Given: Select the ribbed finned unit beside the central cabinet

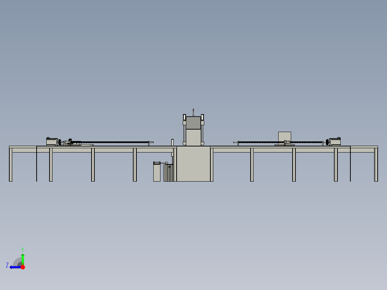Looking at the screenshot, I should click(168, 173).
